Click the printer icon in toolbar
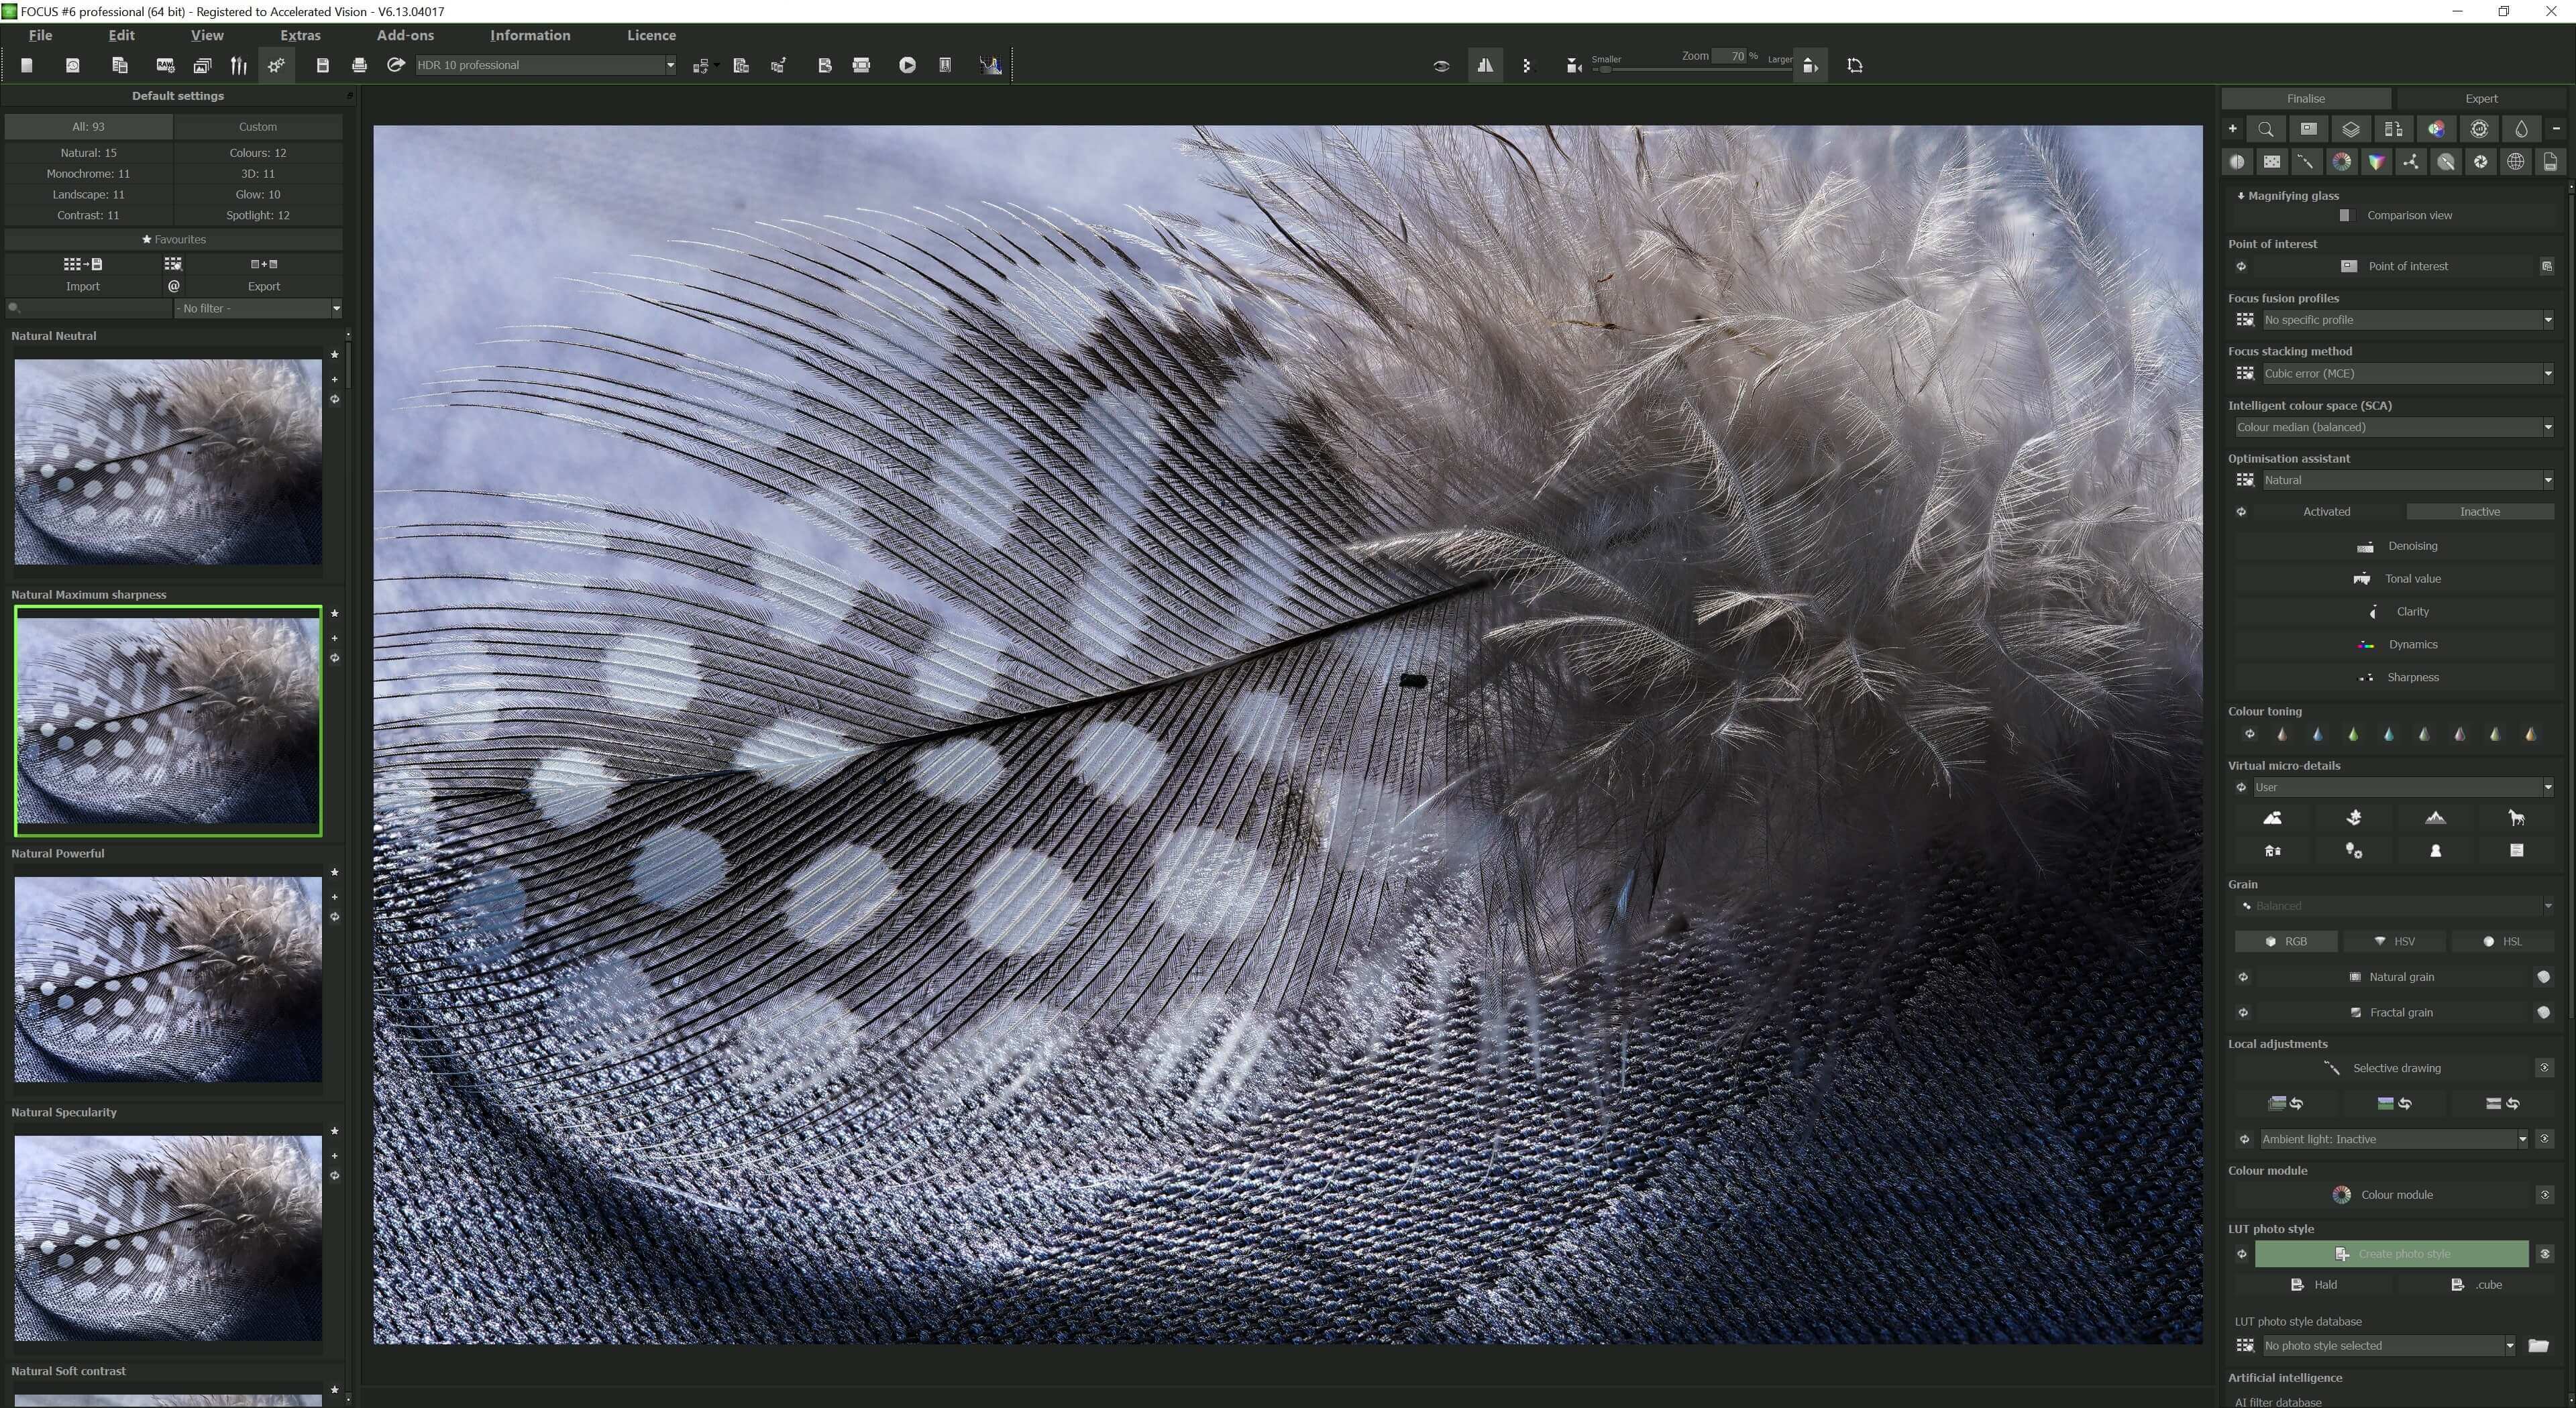2576x1408 pixels. click(359, 65)
